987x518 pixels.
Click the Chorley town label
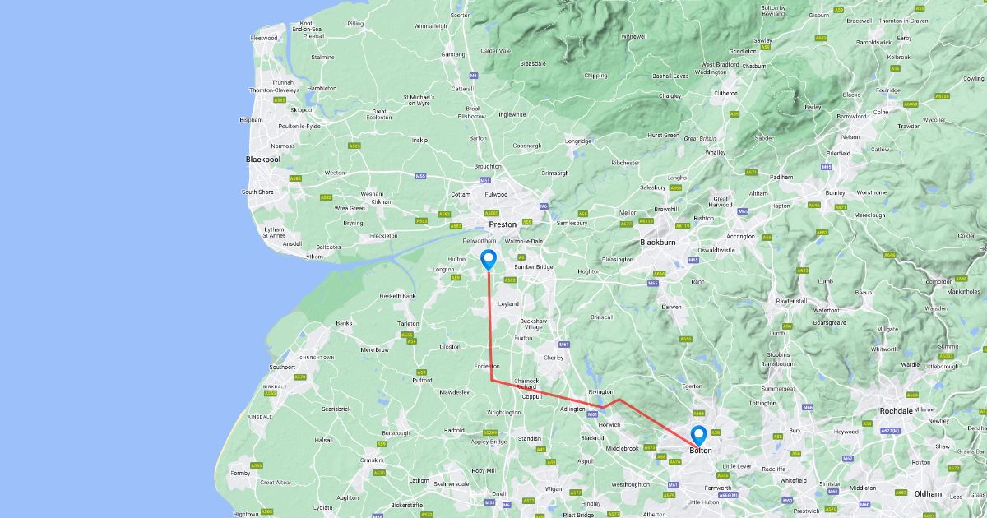coord(554,358)
